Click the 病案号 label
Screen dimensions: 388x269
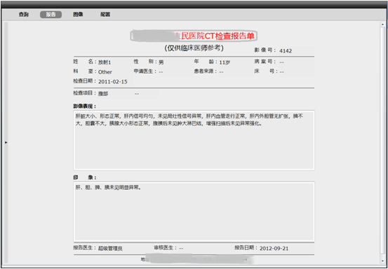[265, 62]
